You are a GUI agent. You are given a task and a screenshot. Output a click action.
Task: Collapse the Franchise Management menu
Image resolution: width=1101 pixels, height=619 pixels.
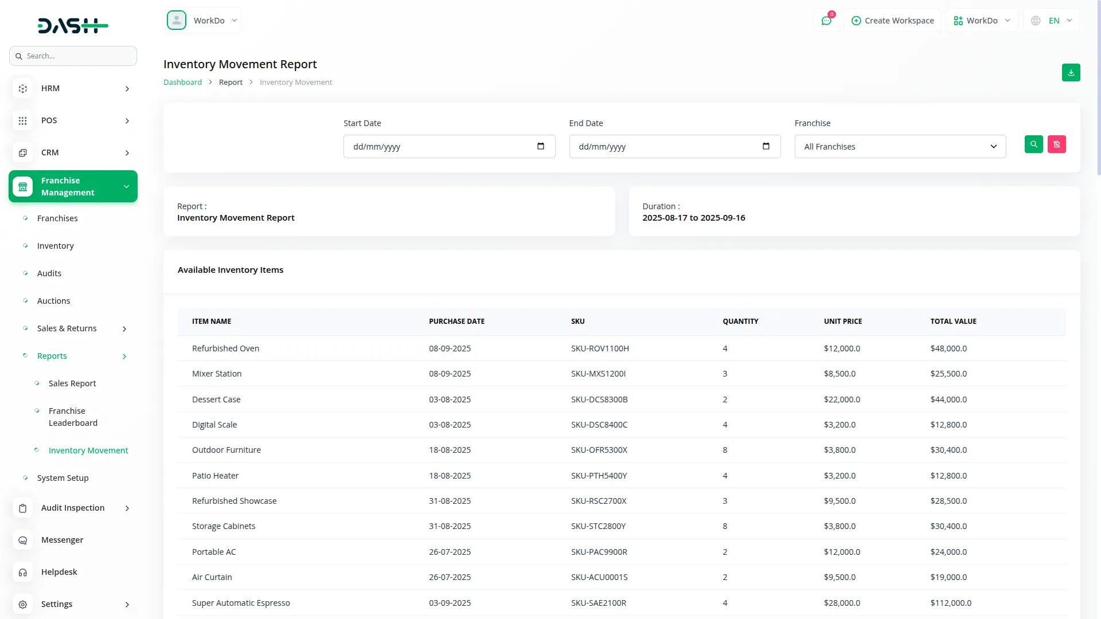pos(73,187)
